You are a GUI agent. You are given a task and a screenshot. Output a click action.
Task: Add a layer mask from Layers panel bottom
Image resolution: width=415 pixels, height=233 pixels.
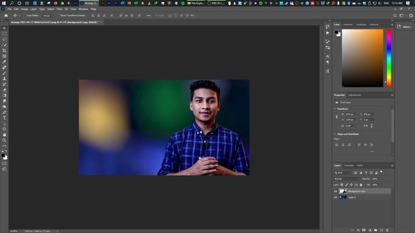point(364,230)
